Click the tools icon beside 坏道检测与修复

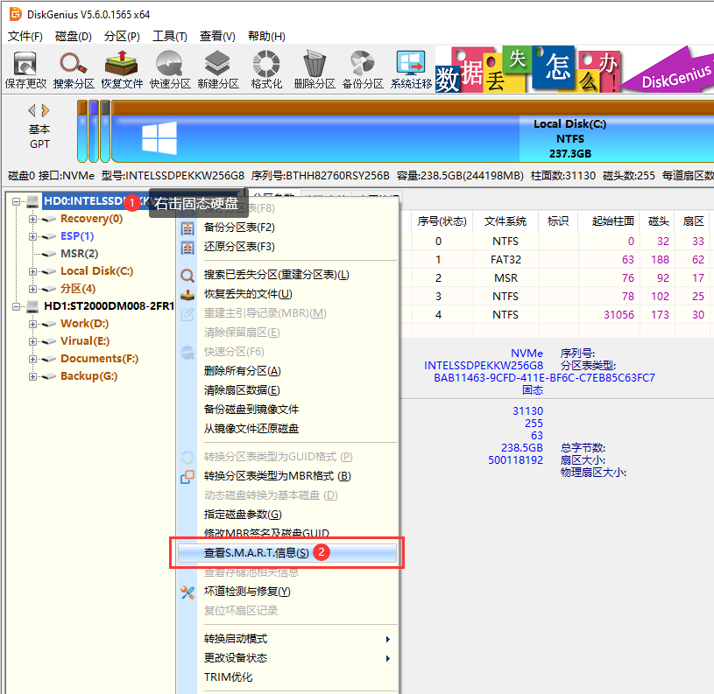tap(187, 592)
